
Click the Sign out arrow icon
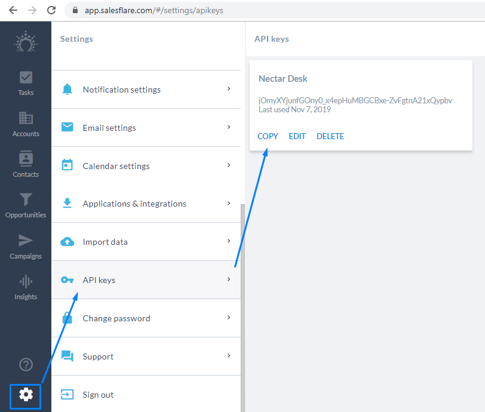pyautogui.click(x=67, y=394)
